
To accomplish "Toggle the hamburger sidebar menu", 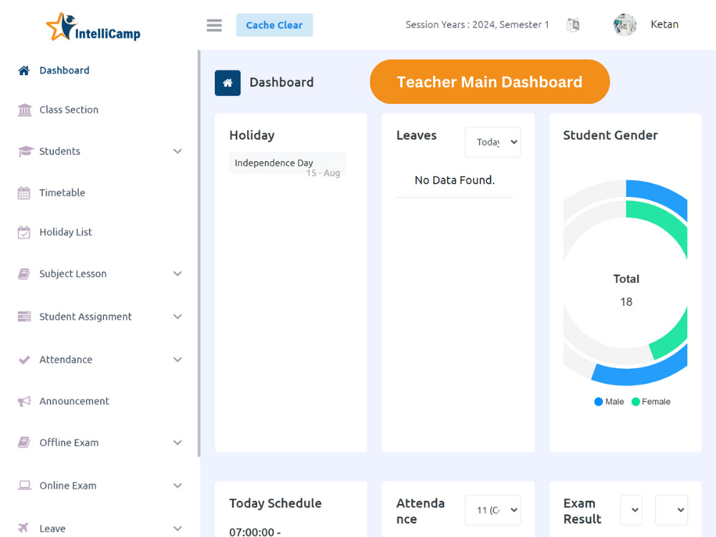I will pos(214,25).
